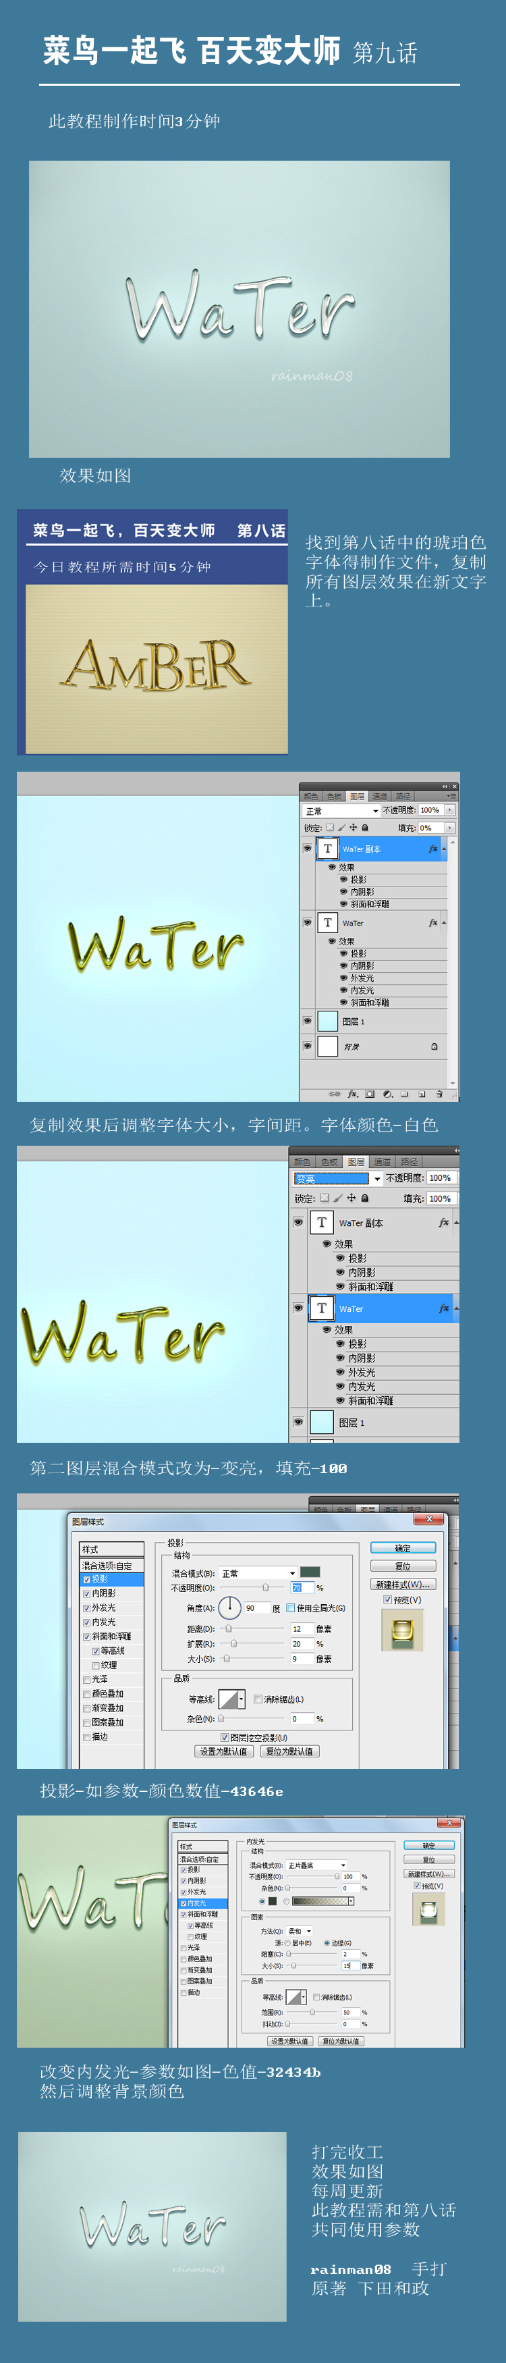Hide WaTer 副本 layer in 变亮 panel
506x2363 pixels.
[x=298, y=1223]
